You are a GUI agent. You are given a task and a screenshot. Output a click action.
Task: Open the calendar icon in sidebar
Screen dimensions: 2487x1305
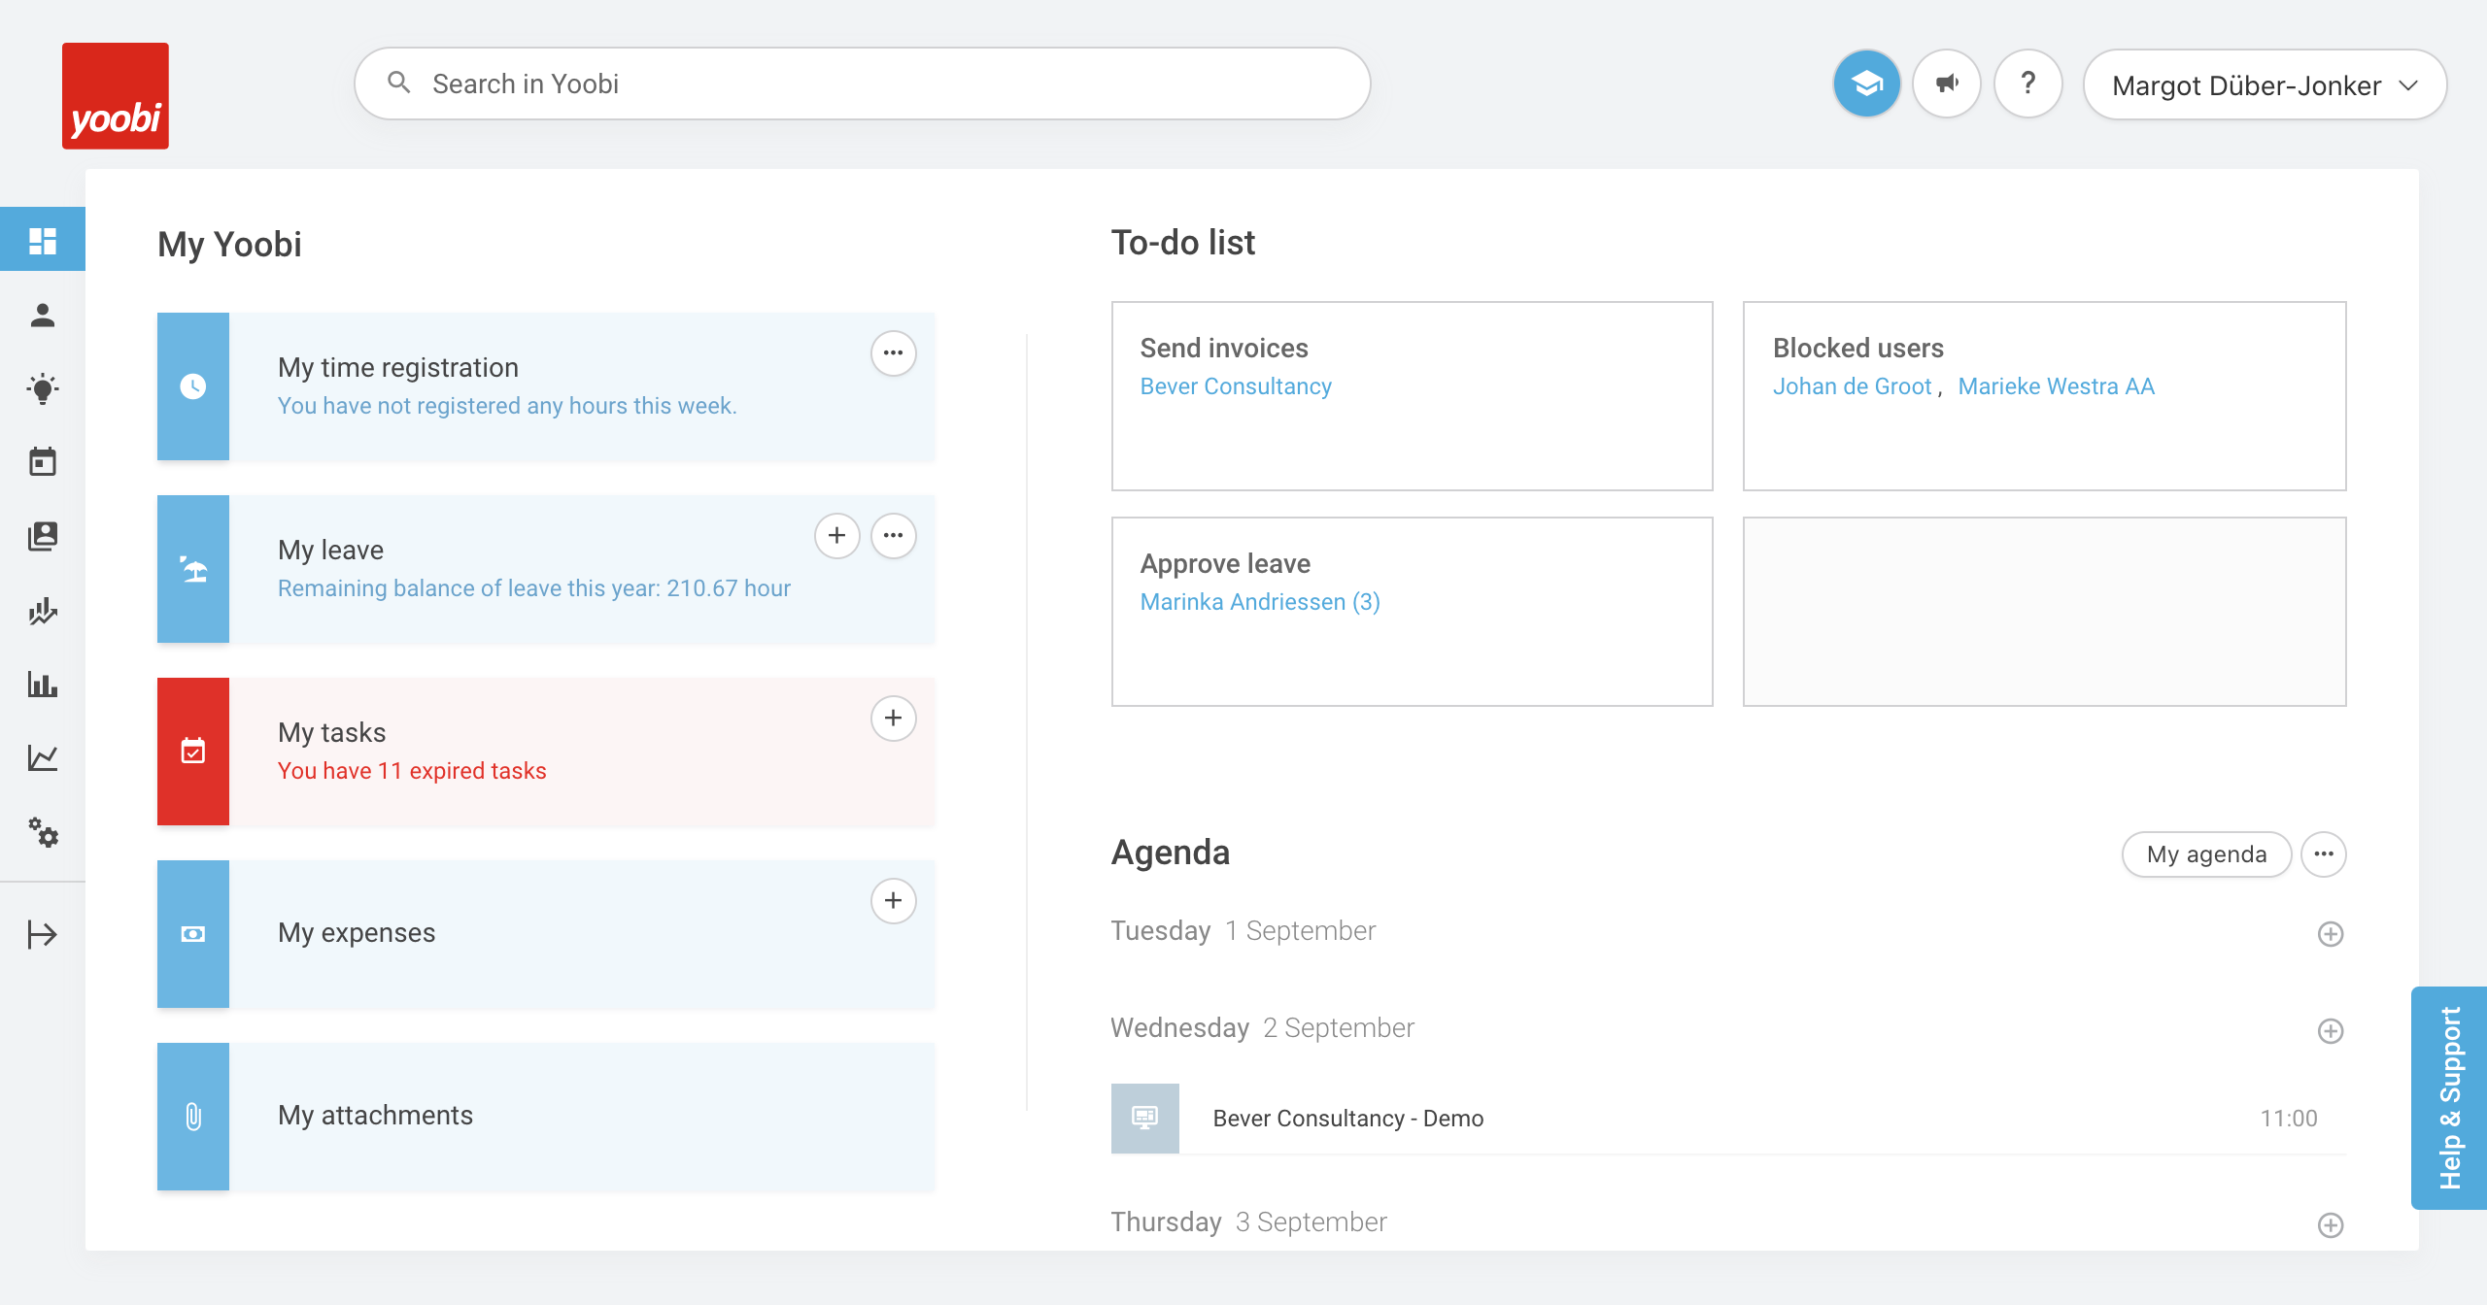[43, 461]
